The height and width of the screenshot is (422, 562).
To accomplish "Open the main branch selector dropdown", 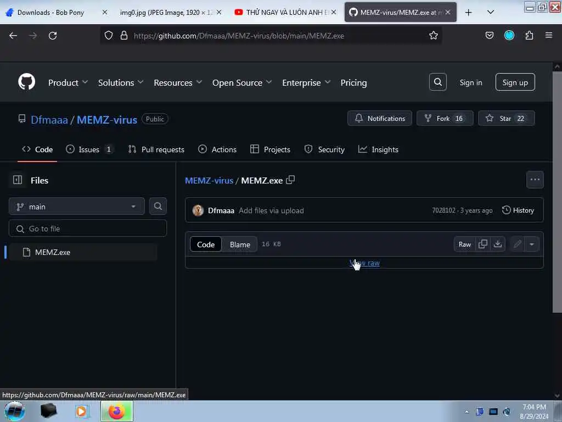I will [x=77, y=207].
